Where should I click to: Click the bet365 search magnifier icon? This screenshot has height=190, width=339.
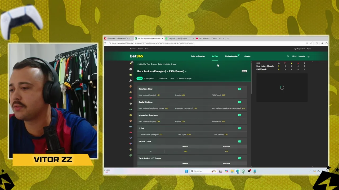click(x=288, y=56)
